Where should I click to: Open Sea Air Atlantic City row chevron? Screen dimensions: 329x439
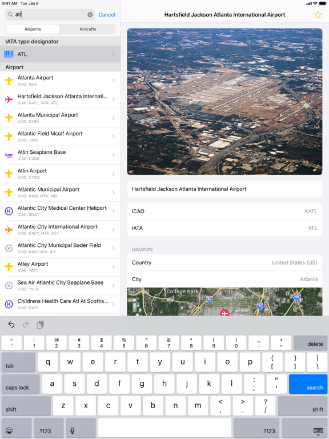[x=114, y=286]
